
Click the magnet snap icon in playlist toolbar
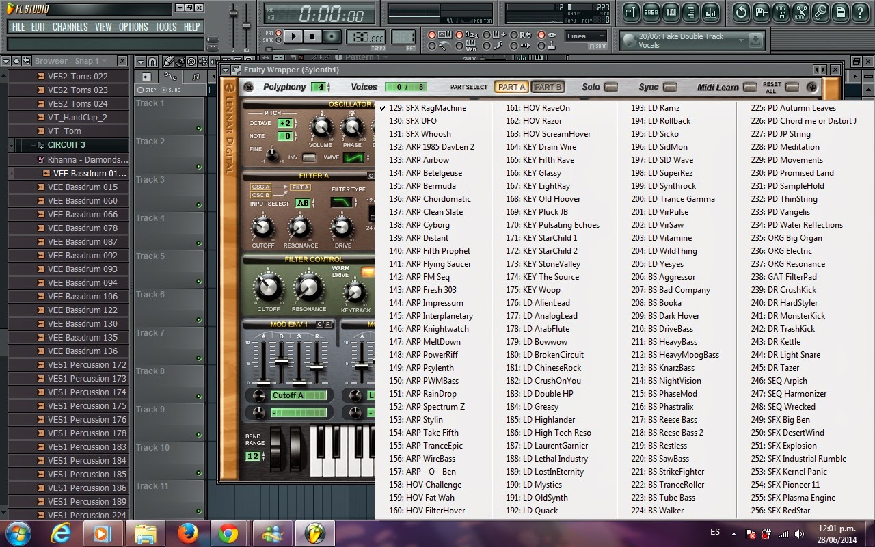click(x=152, y=61)
